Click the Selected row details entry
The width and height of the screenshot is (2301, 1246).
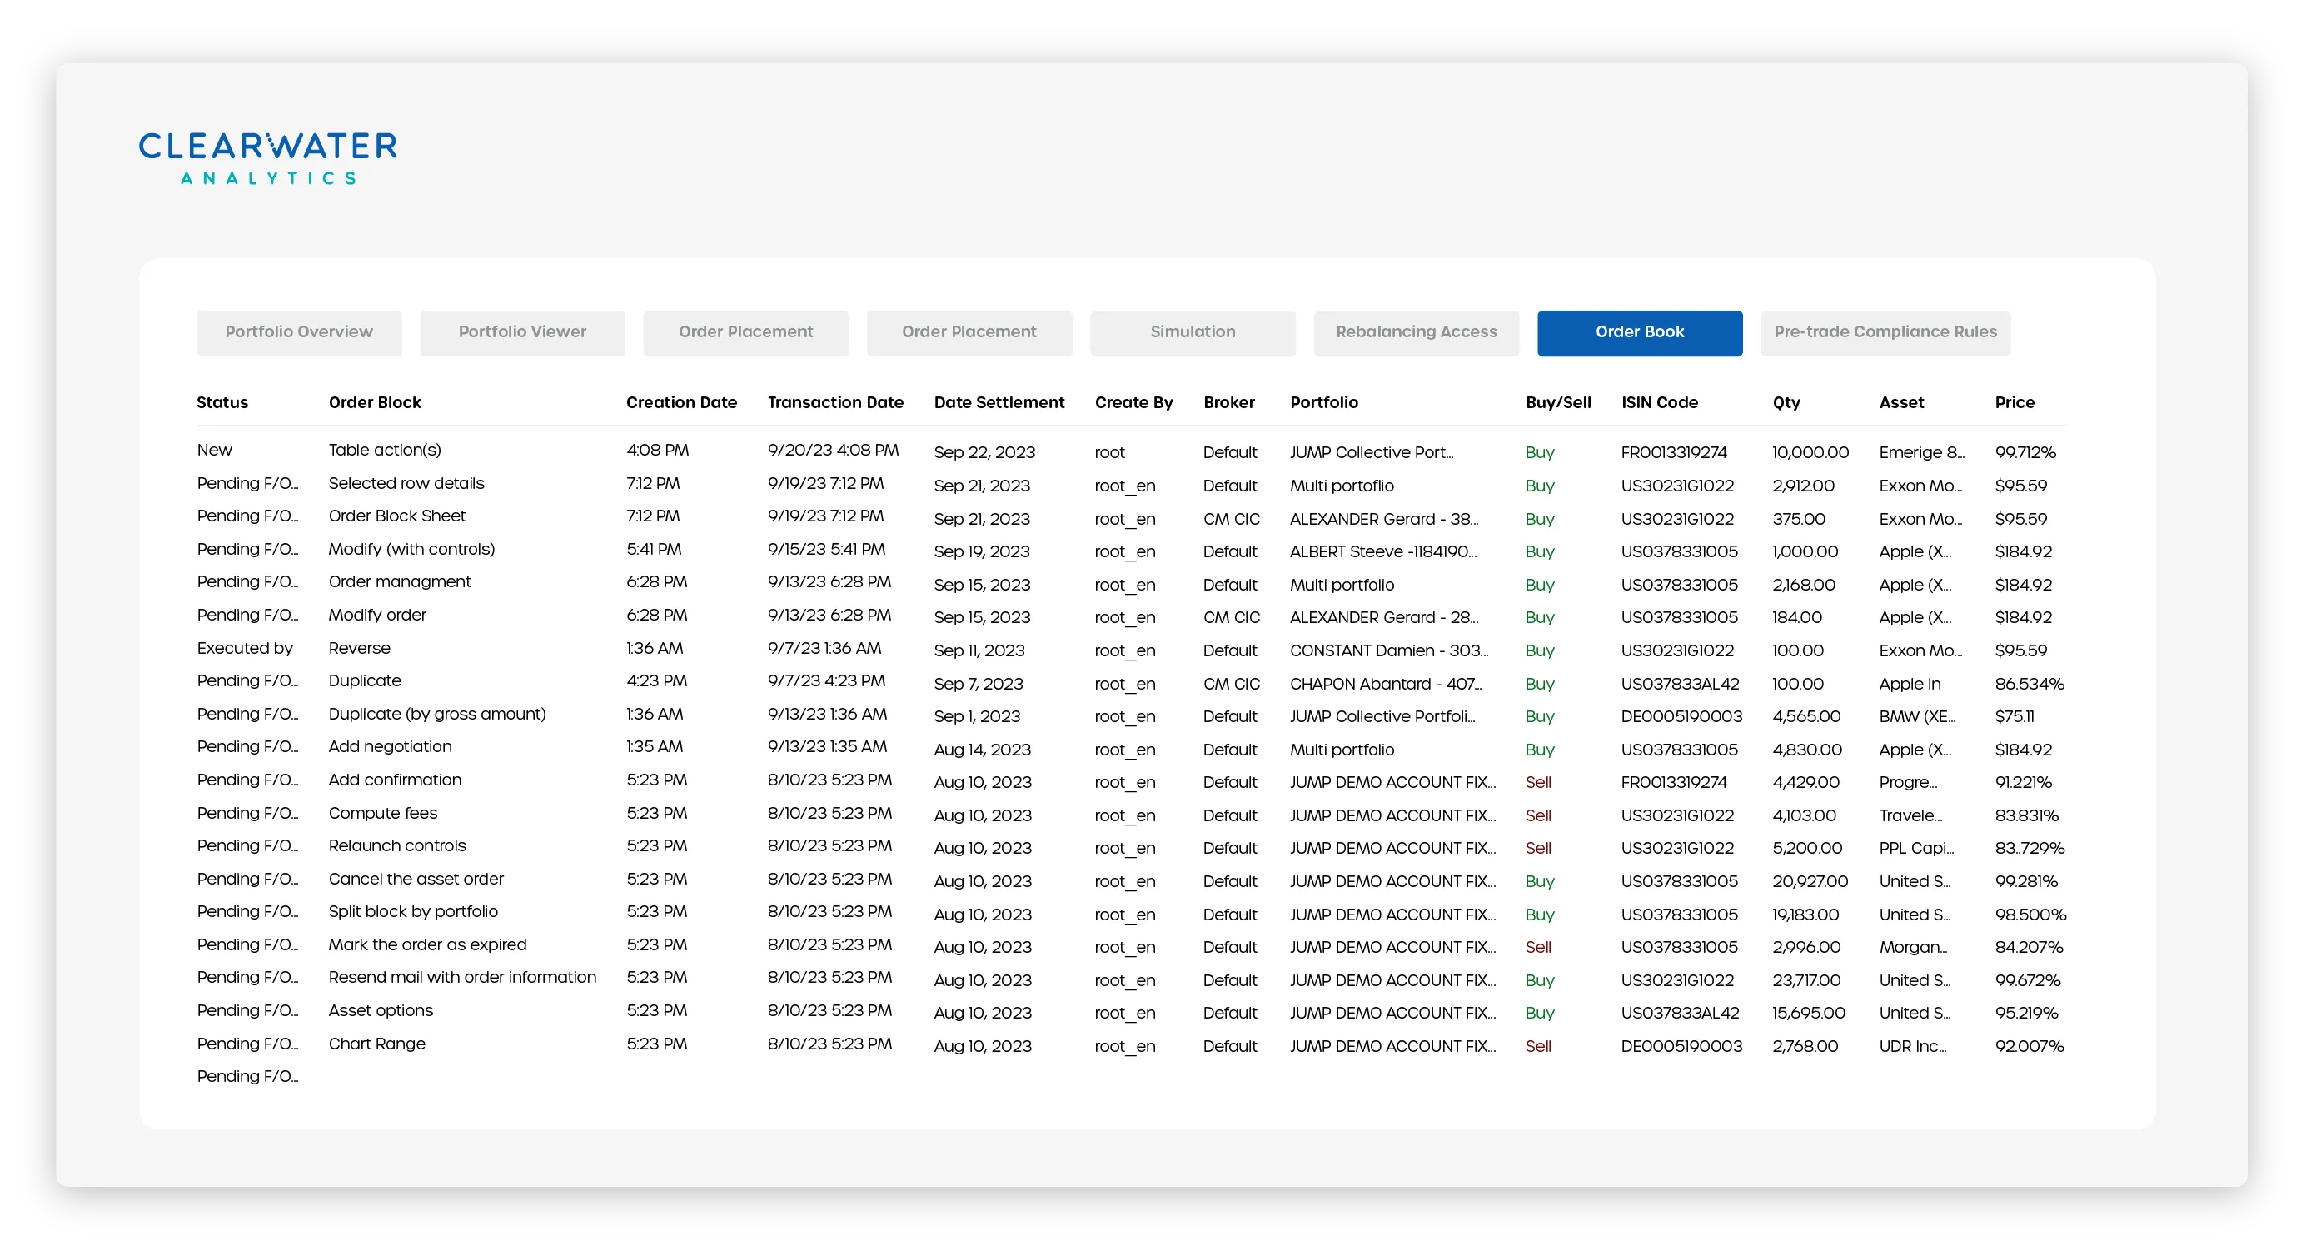[x=406, y=483]
